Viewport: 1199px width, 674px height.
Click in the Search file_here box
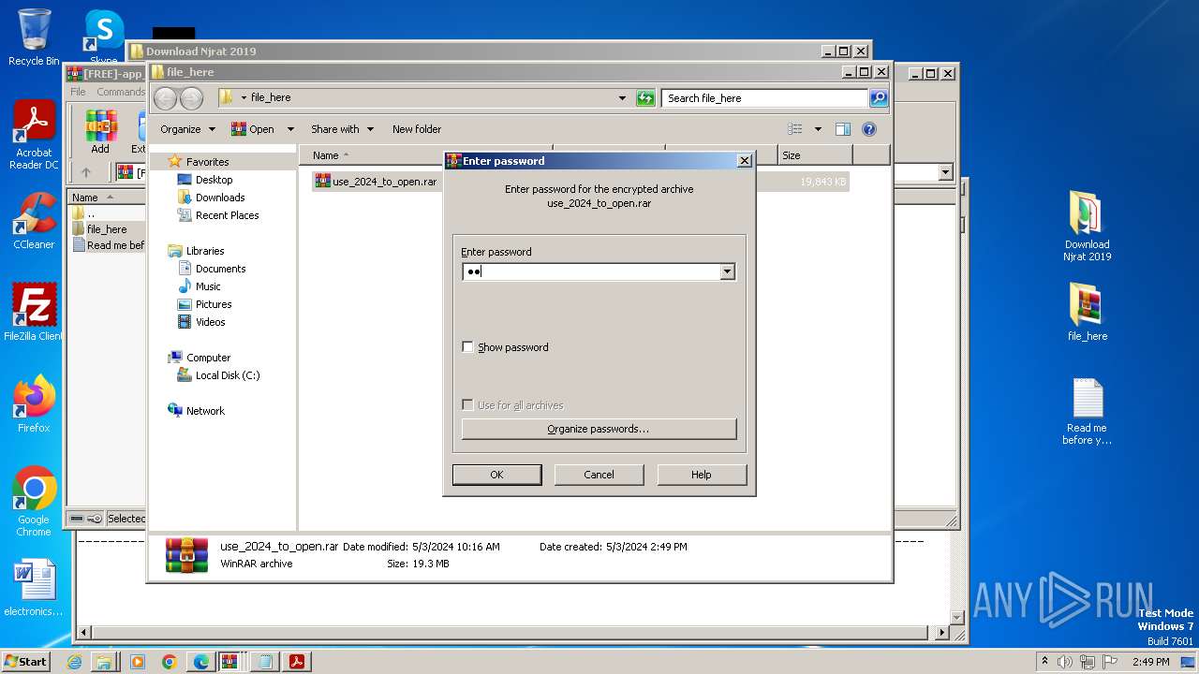pyautogui.click(x=764, y=97)
